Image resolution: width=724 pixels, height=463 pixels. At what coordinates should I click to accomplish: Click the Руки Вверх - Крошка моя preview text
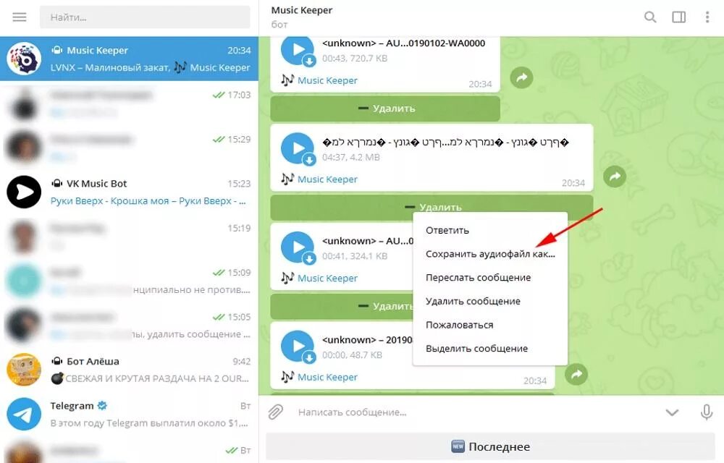[148, 201]
